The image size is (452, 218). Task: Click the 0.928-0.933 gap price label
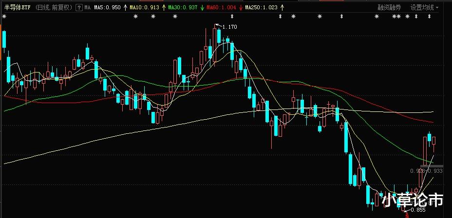click(x=426, y=171)
